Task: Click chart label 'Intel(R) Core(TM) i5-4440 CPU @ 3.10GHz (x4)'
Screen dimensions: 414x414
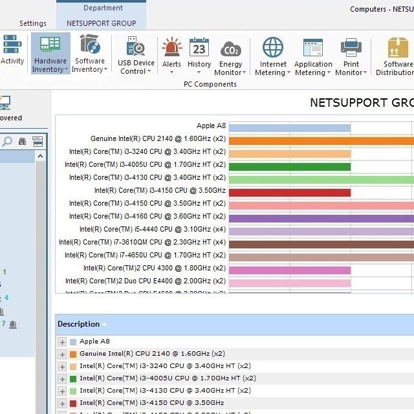Action: [153, 229]
